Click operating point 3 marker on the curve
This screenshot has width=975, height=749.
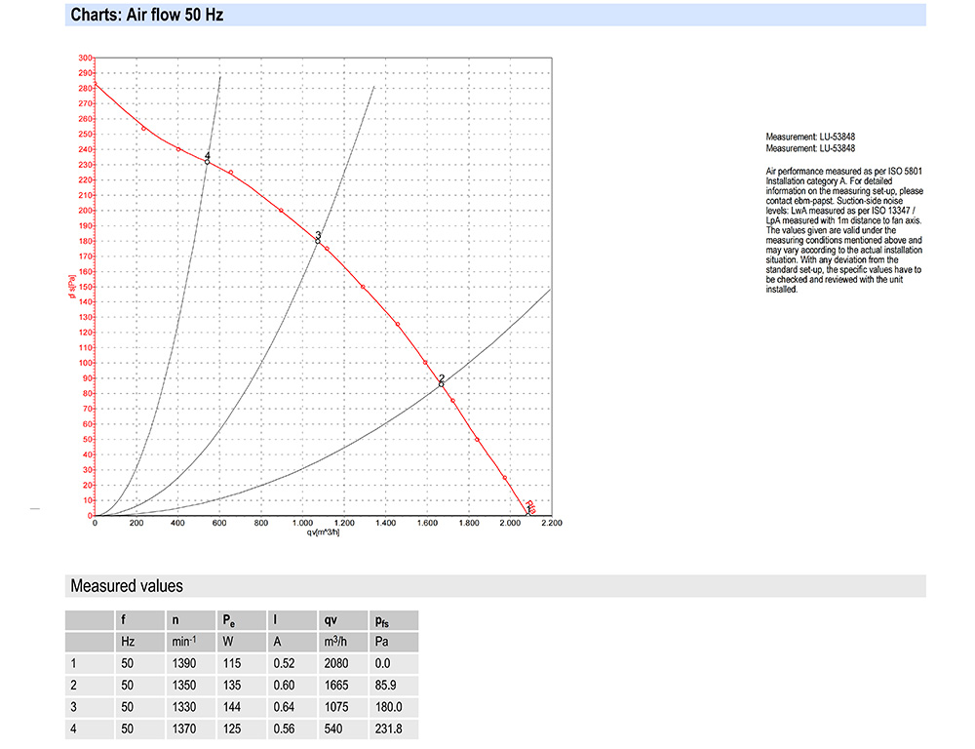point(318,241)
